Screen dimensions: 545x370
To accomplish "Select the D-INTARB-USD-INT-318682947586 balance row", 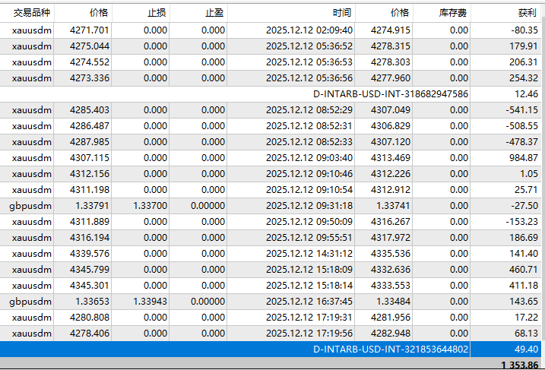I will [x=391, y=93].
